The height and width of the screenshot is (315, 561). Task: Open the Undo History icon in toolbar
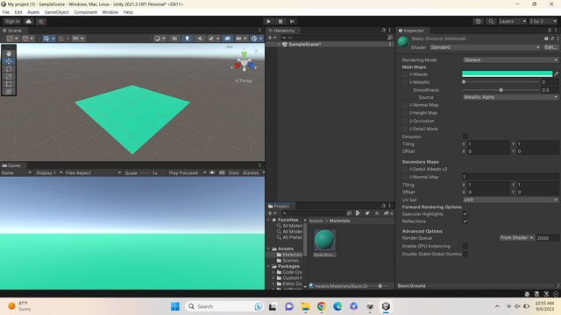478,21
